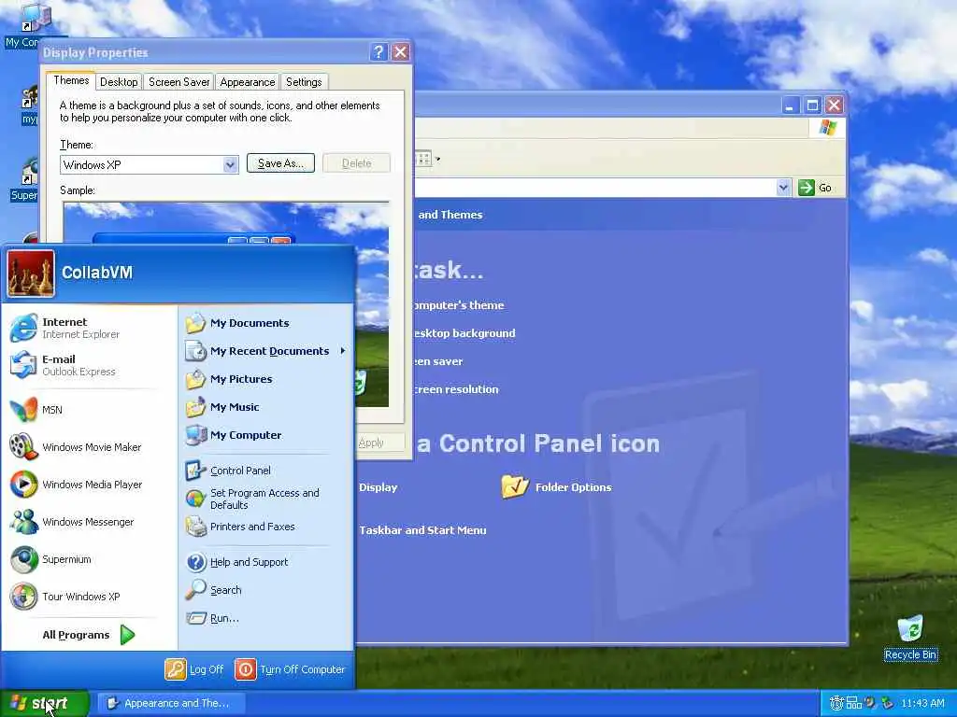Switch to the Themes tab
Viewport: 957px width, 717px height.
(x=71, y=80)
